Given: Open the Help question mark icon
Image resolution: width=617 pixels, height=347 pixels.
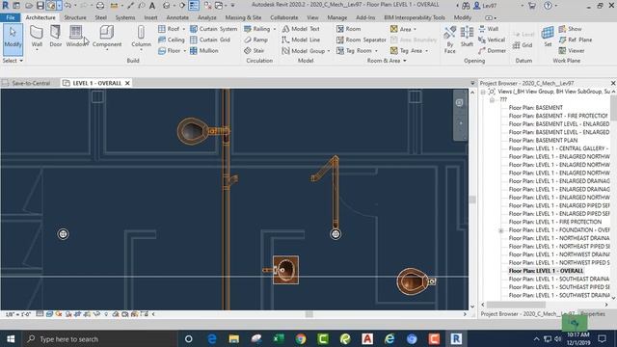Looking at the screenshot, I should coord(548,6).
